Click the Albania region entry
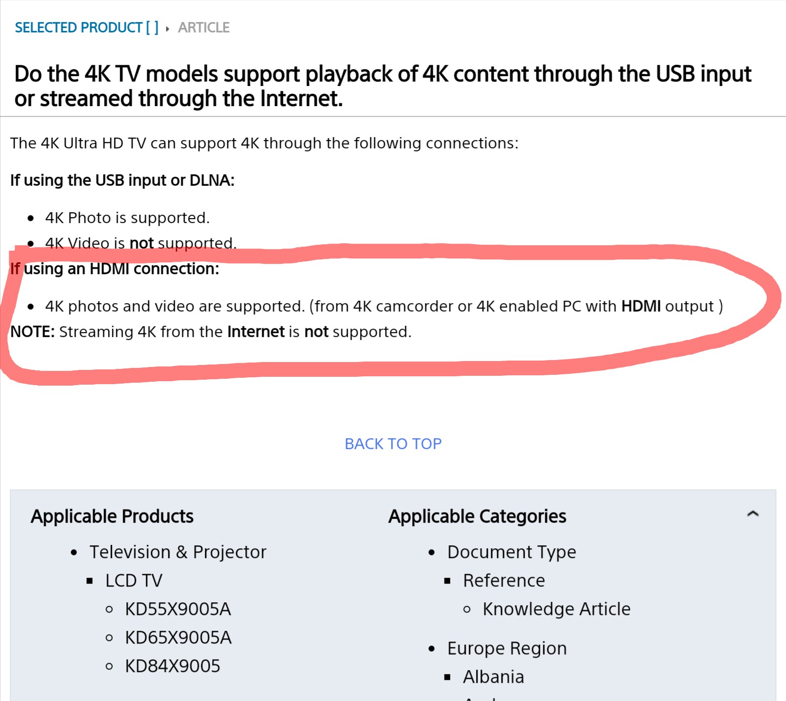Screen dimensions: 786x701 [x=494, y=677]
